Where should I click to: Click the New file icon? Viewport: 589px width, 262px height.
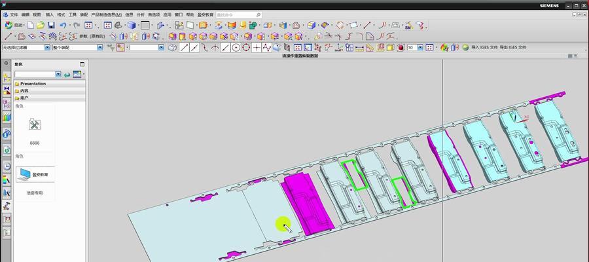[30, 25]
